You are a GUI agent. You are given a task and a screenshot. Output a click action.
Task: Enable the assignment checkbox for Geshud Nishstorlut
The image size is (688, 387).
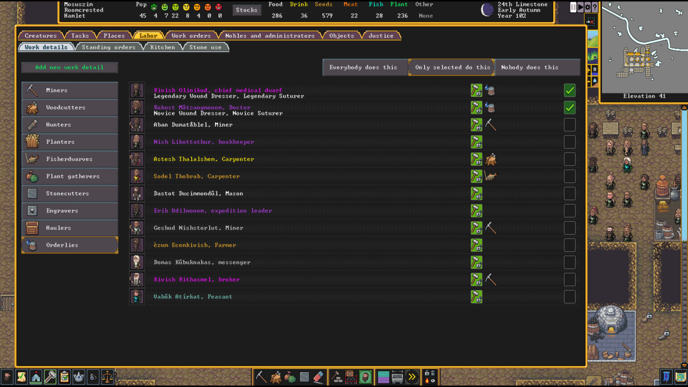[x=569, y=228]
